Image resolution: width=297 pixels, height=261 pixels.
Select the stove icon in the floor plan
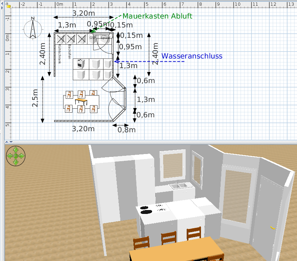click(80, 64)
